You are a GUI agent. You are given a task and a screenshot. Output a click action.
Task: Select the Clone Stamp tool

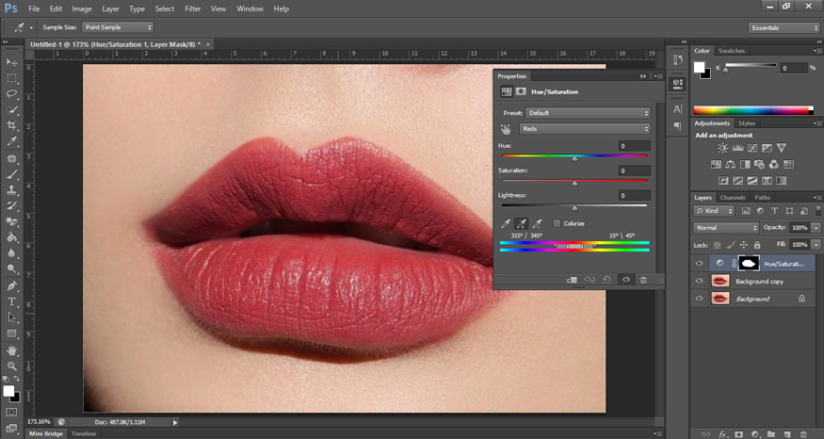tap(11, 190)
